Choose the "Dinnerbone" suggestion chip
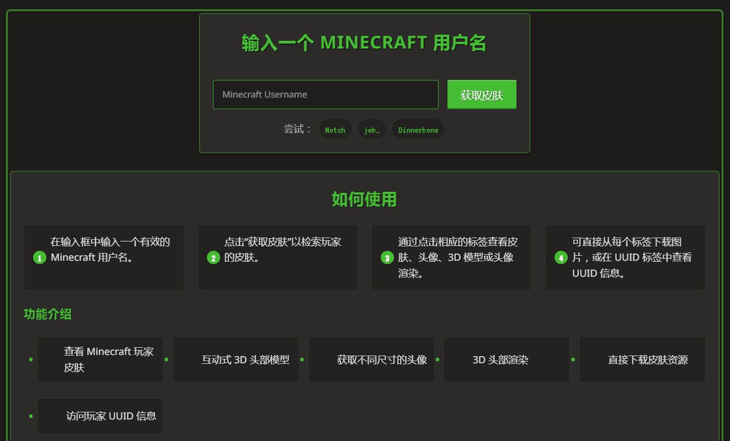 (x=418, y=129)
